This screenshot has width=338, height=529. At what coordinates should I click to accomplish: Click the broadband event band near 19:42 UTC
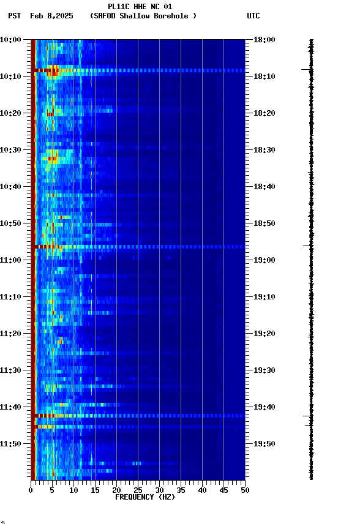coord(138,416)
